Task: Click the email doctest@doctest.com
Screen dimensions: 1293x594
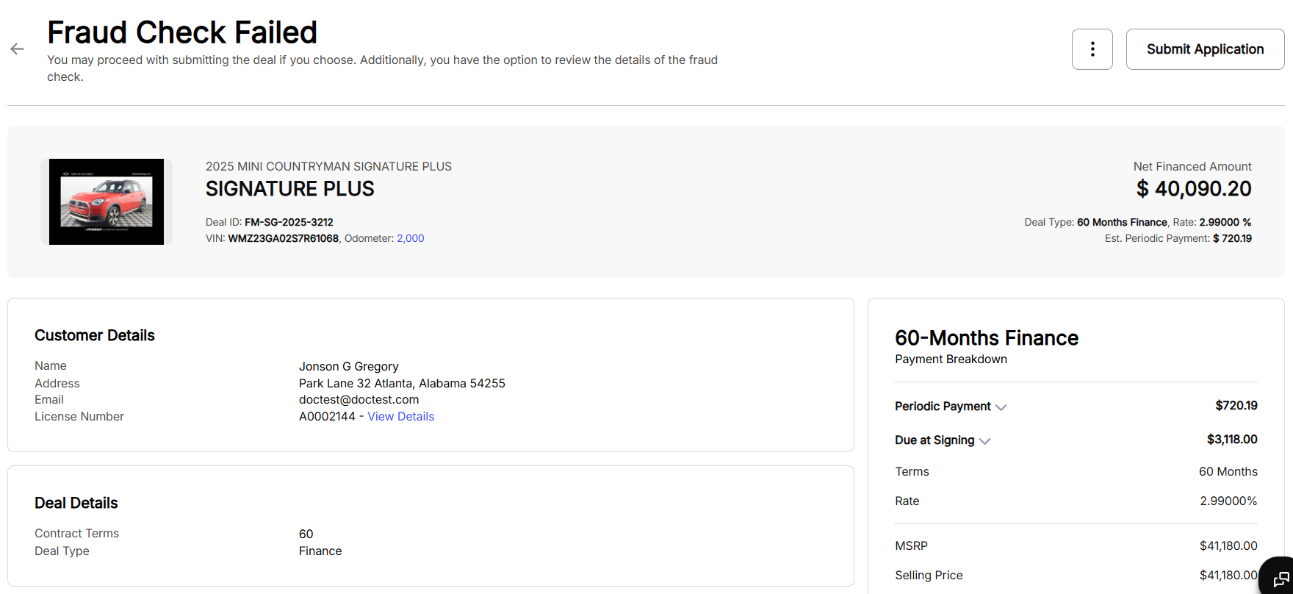Action: click(359, 400)
